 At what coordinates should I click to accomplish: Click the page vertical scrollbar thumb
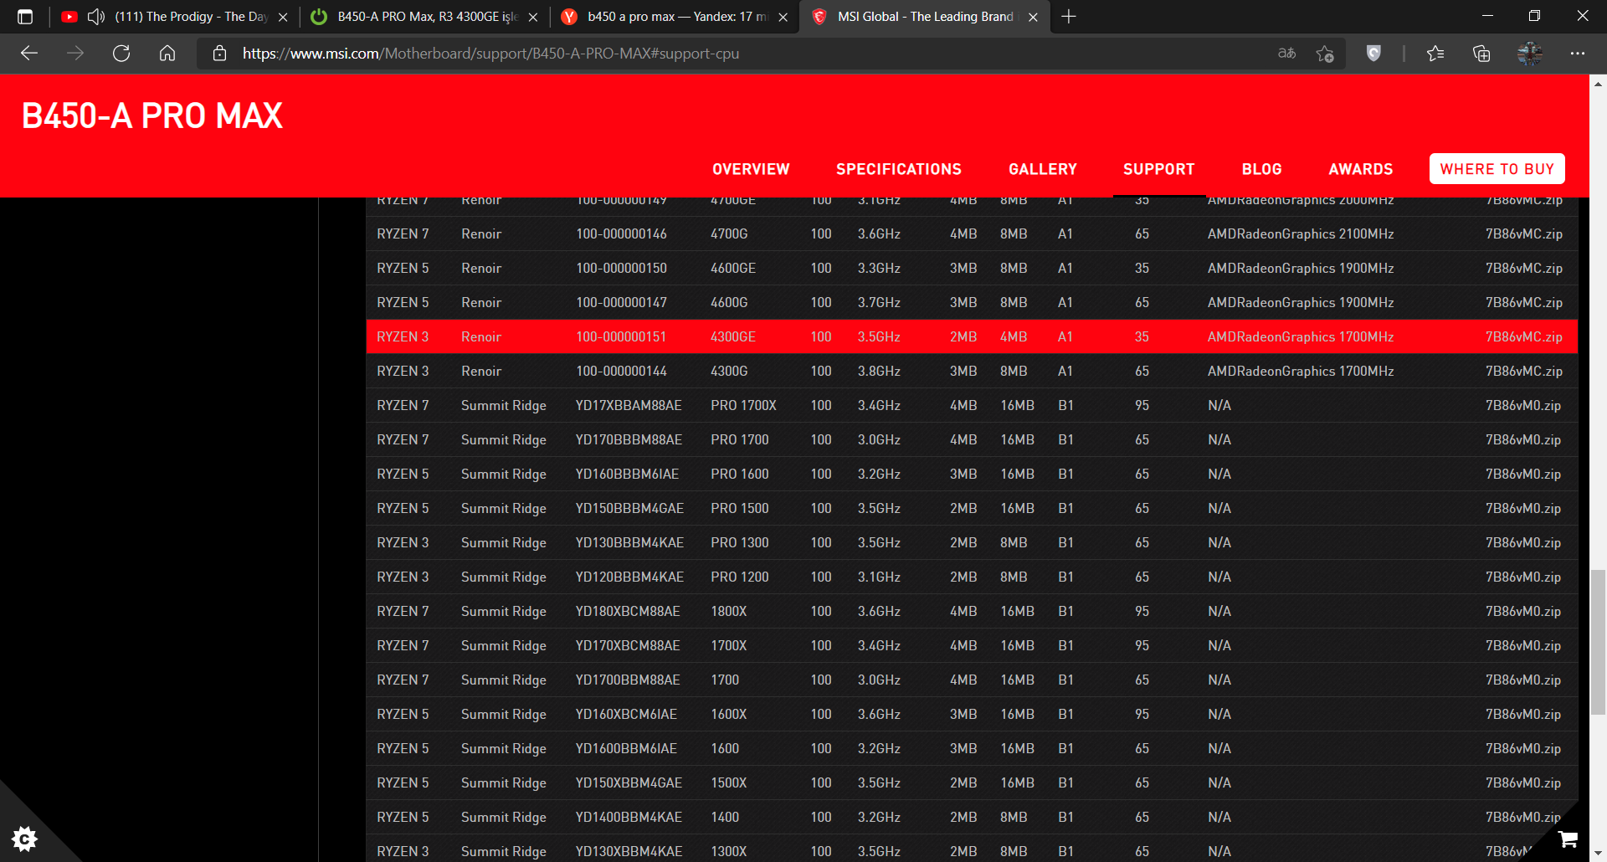(1599, 641)
